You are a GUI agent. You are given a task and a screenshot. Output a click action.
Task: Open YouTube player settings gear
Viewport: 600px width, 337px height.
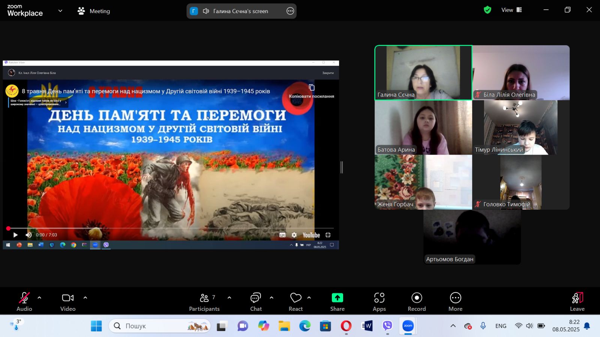(x=294, y=235)
